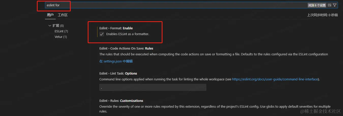Focus the settings search box containing "eslint for"
Screen dimensions: 343x116
(x=175, y=5)
